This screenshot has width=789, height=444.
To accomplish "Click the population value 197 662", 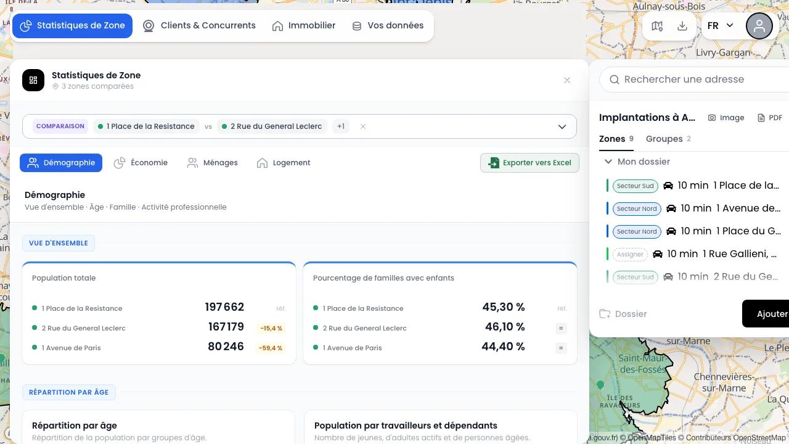I will pos(224,307).
